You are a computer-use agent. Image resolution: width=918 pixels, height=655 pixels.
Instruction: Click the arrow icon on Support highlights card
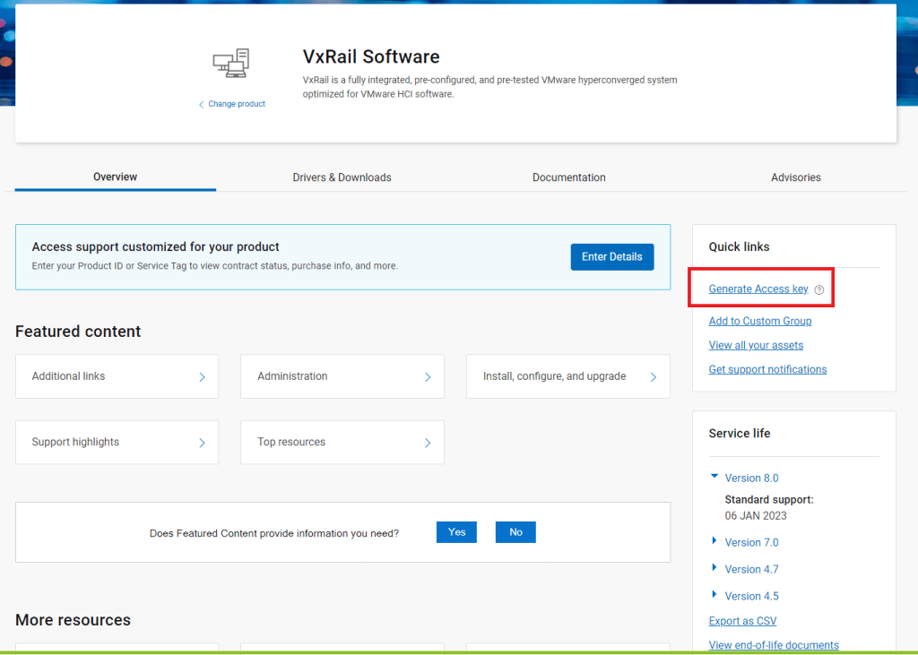(x=202, y=443)
